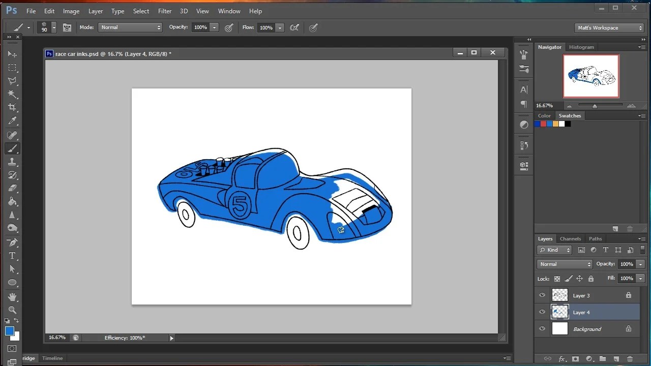Enable airbrush mode in options bar
651x366 pixels.
coord(294,27)
